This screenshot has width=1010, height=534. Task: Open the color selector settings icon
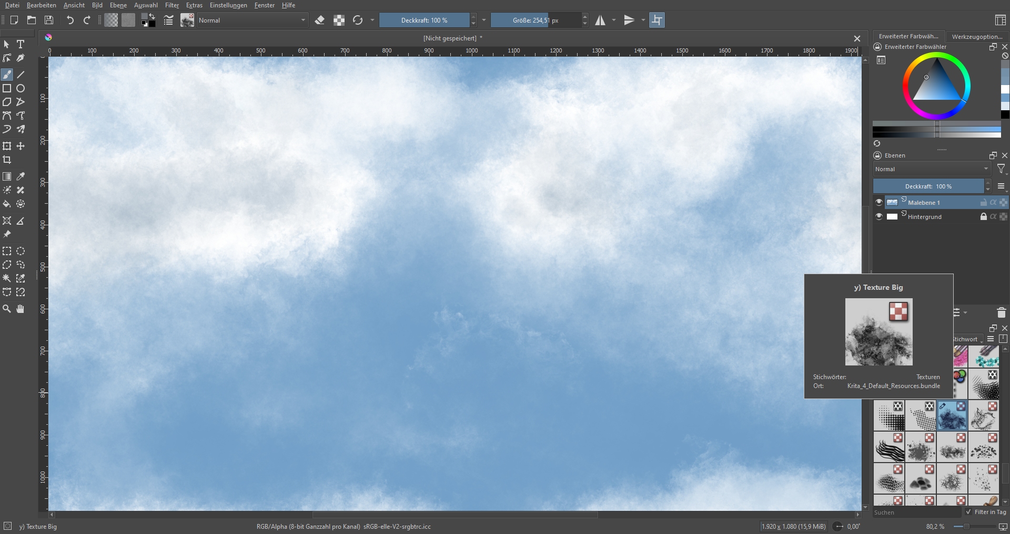click(881, 60)
